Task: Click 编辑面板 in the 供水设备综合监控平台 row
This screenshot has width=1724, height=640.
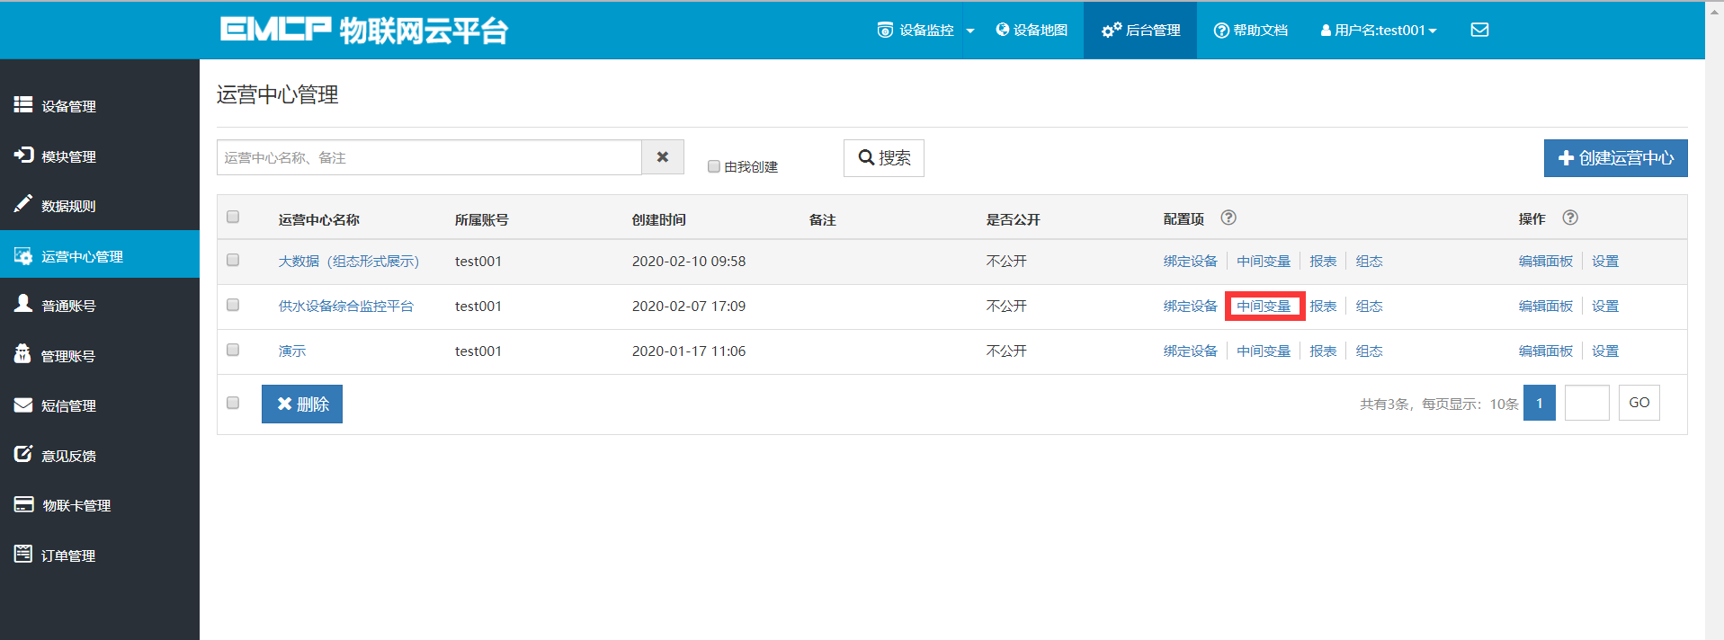Action: (x=1546, y=306)
